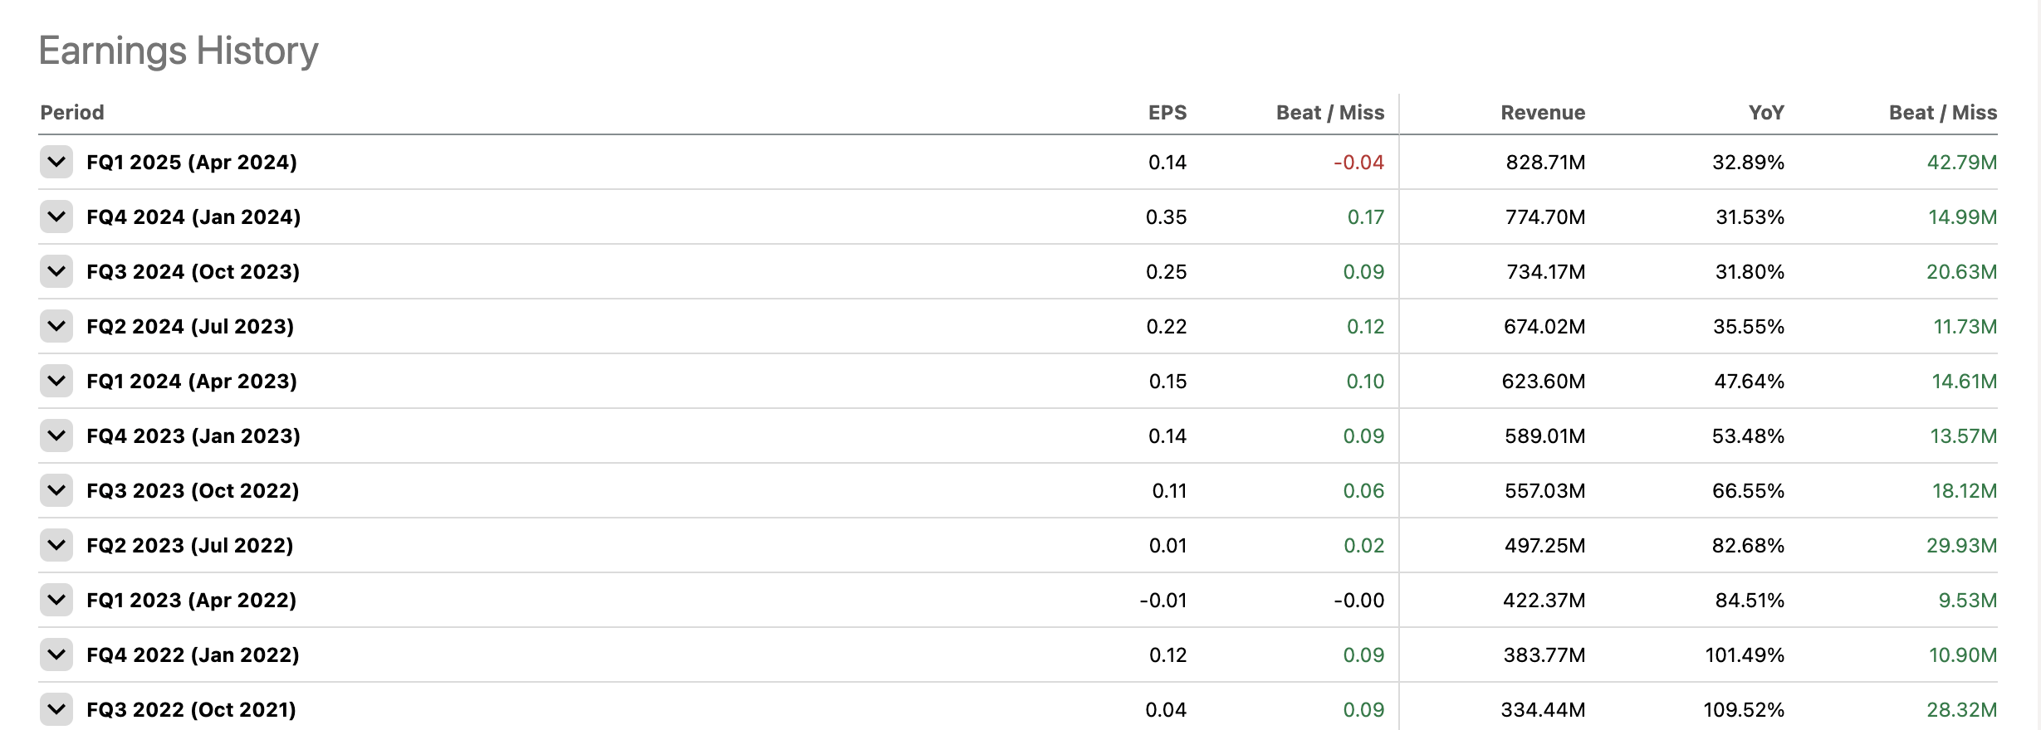Click the 42.79M revenue beat value
The width and height of the screenshot is (2041, 730).
1961,162
